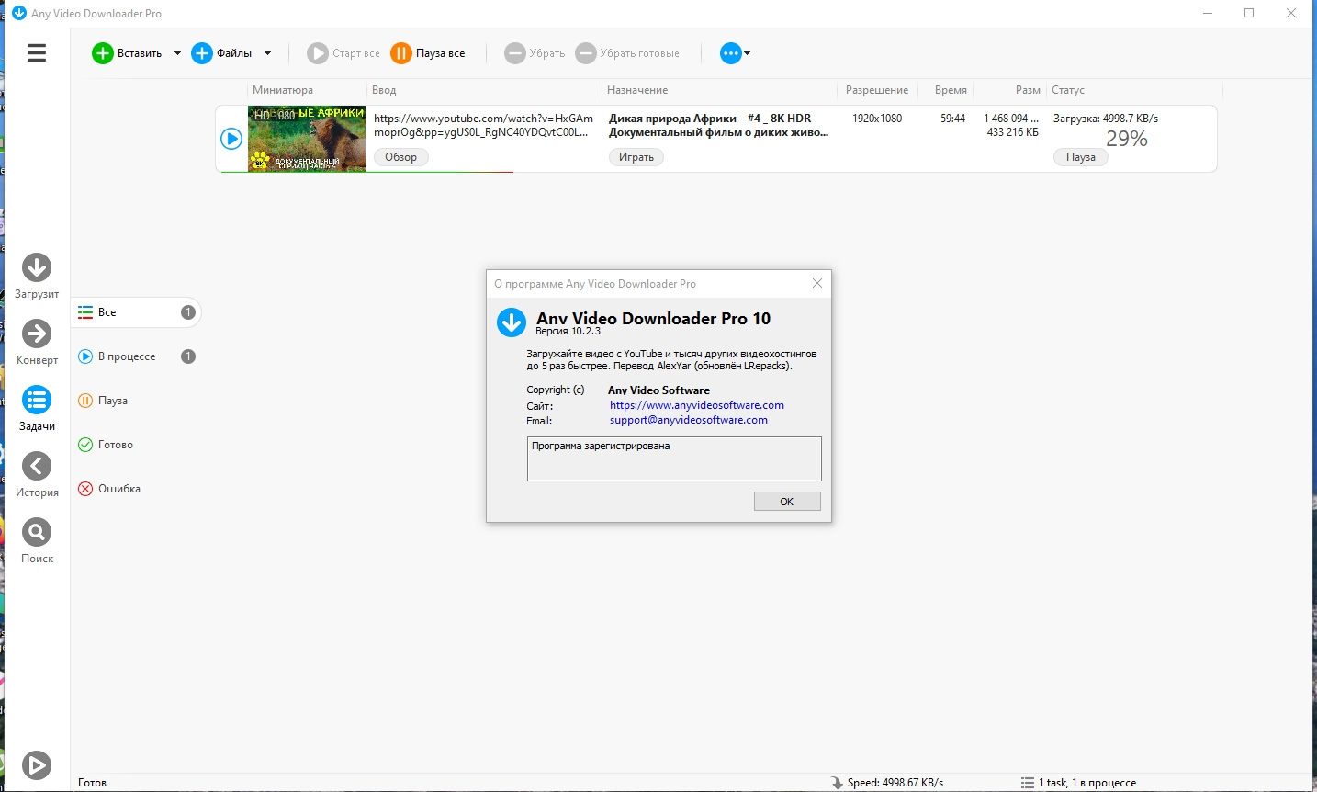Click the Ввод column header

(384, 90)
